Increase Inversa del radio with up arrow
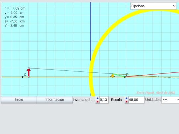Screen dimensions: 179x134 [x=97, y=98]
